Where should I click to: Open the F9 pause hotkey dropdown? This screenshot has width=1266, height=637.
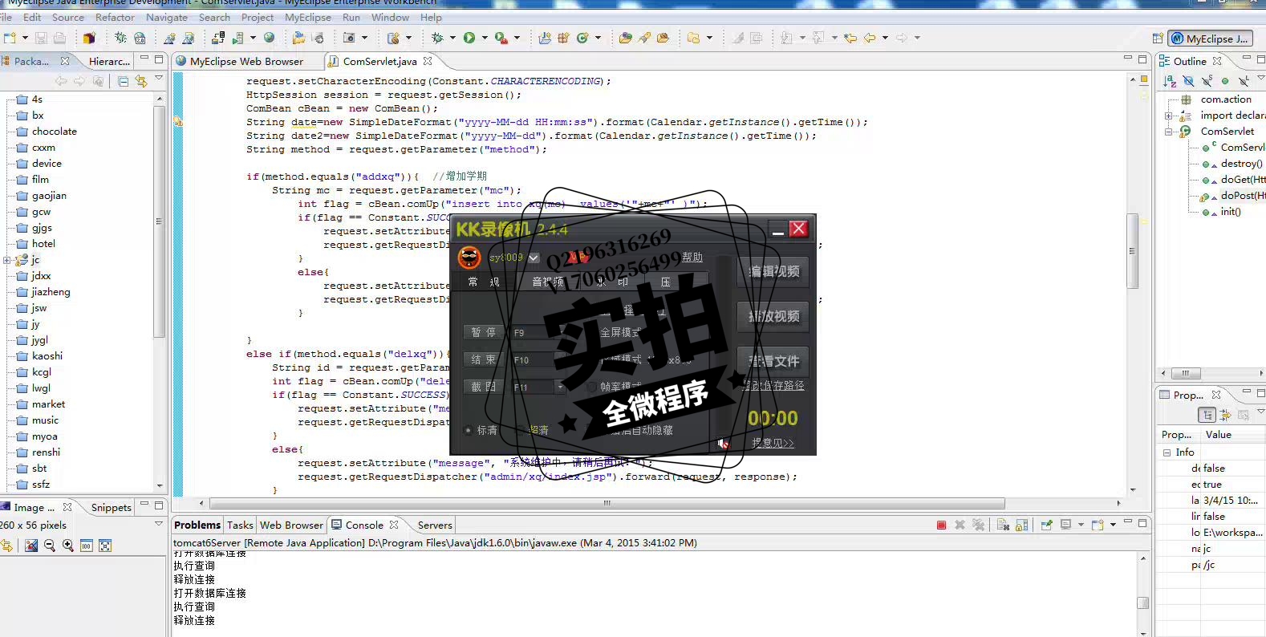tap(560, 332)
